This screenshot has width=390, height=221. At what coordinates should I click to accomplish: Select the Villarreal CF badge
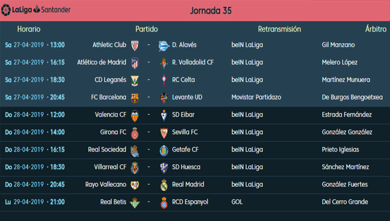tap(135, 168)
